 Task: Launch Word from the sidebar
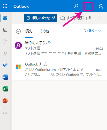[x=5, y=77]
